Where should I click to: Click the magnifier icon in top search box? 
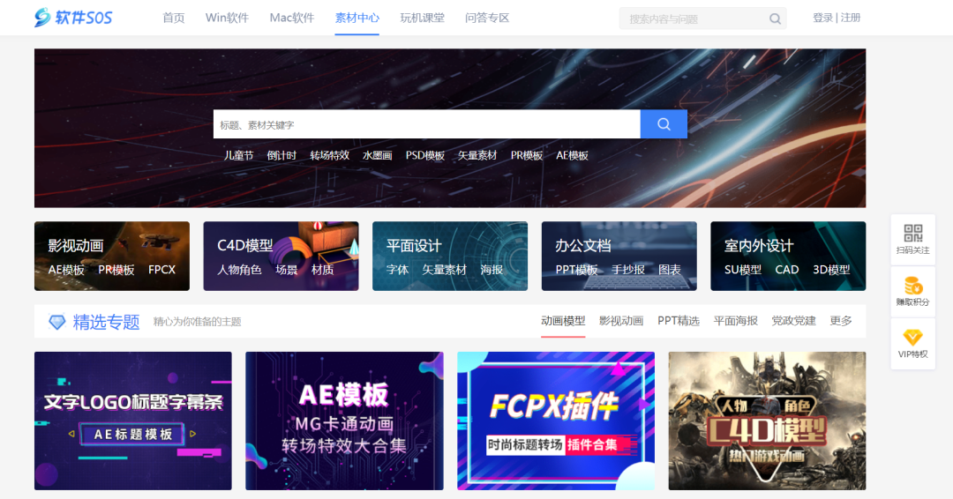point(775,19)
